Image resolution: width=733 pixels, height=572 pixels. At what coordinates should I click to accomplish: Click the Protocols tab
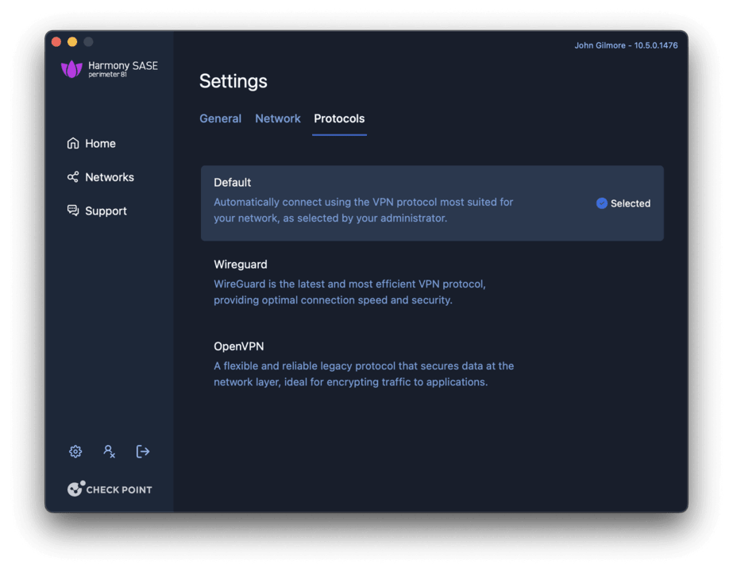(339, 118)
